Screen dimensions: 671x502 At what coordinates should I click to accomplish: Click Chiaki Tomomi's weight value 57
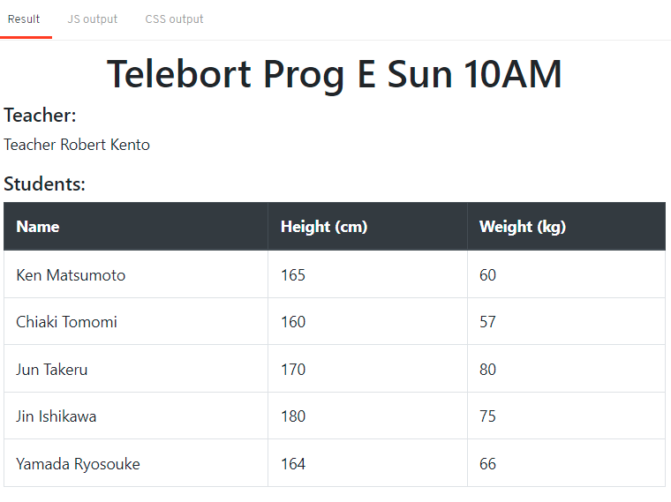point(488,322)
